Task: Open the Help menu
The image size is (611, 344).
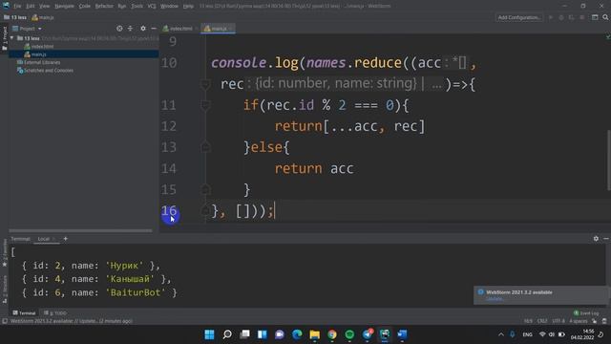Action: 188,7
